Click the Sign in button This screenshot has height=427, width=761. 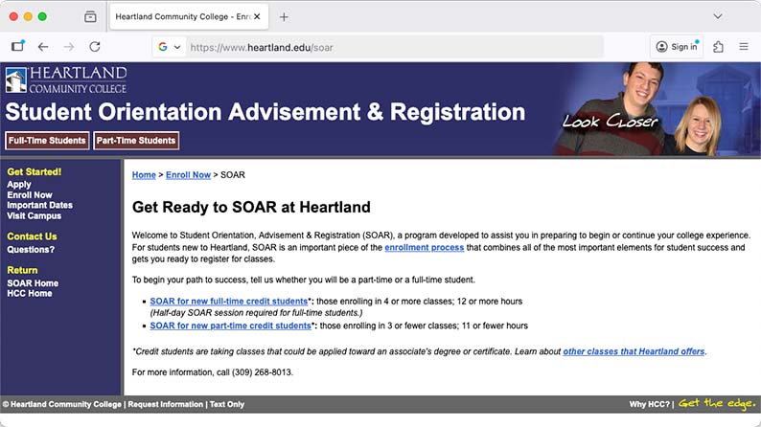point(676,46)
